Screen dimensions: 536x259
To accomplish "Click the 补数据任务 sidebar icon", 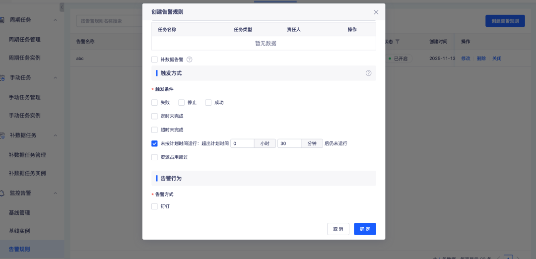I will coord(2,135).
